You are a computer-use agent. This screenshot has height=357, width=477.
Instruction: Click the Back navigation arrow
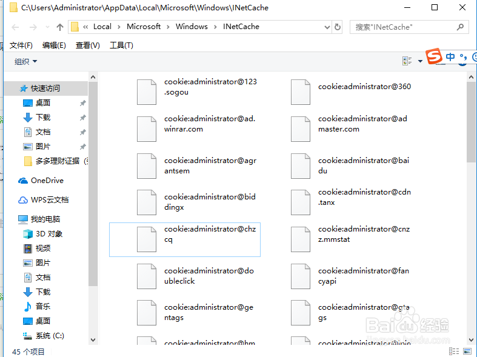click(x=15, y=27)
